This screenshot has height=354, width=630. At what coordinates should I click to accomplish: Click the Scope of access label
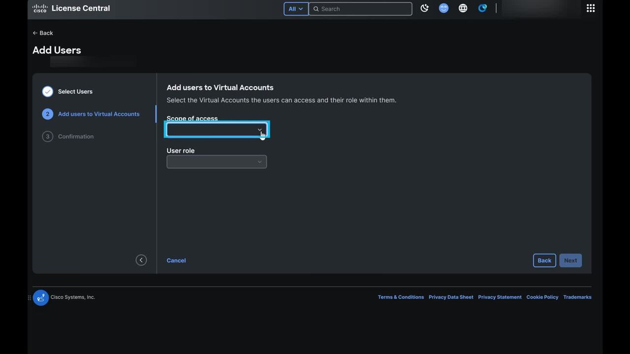[192, 118]
